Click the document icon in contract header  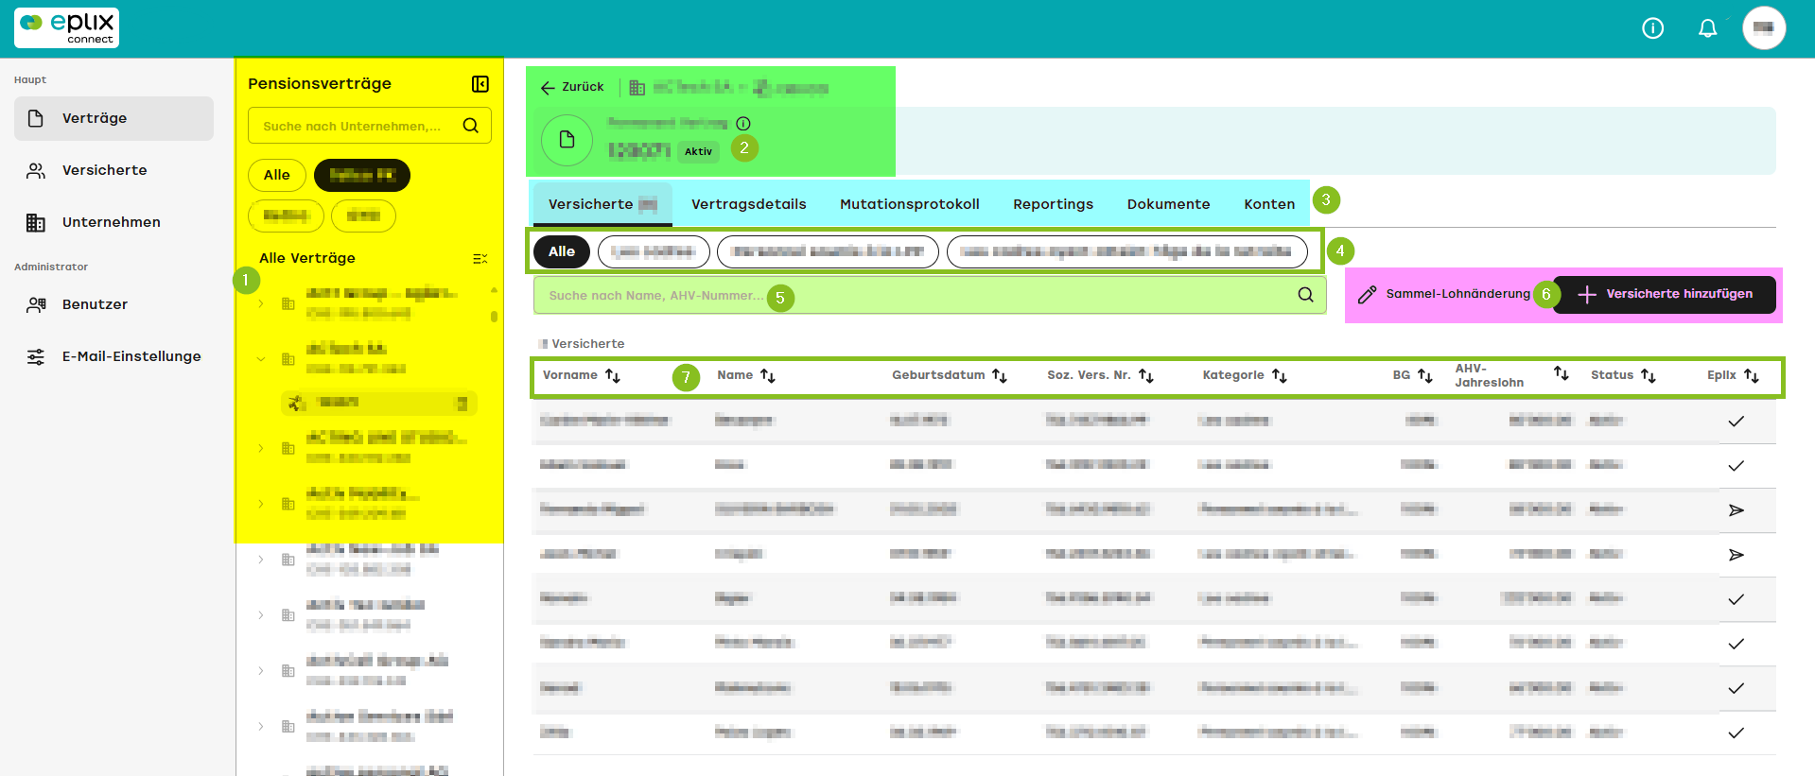click(x=567, y=140)
